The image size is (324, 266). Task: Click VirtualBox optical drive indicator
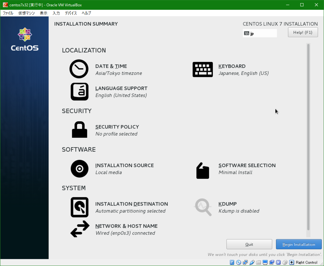click(239, 263)
